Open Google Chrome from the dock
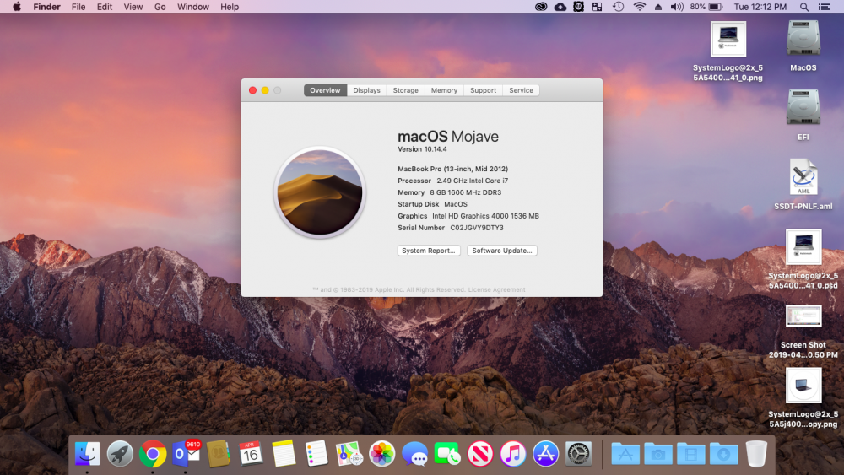The height and width of the screenshot is (475, 844). pos(152,454)
